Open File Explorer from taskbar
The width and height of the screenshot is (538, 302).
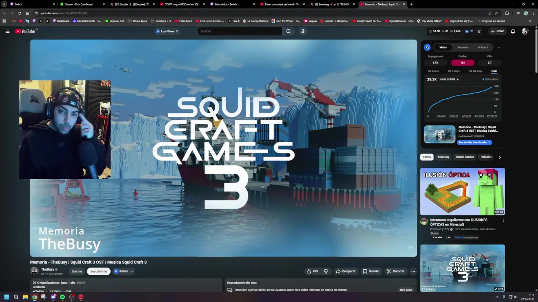pos(25,297)
